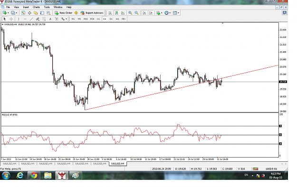297x187 pixels.
Task: Select the Text (A) tool
Action: pyautogui.click(x=50, y=19)
